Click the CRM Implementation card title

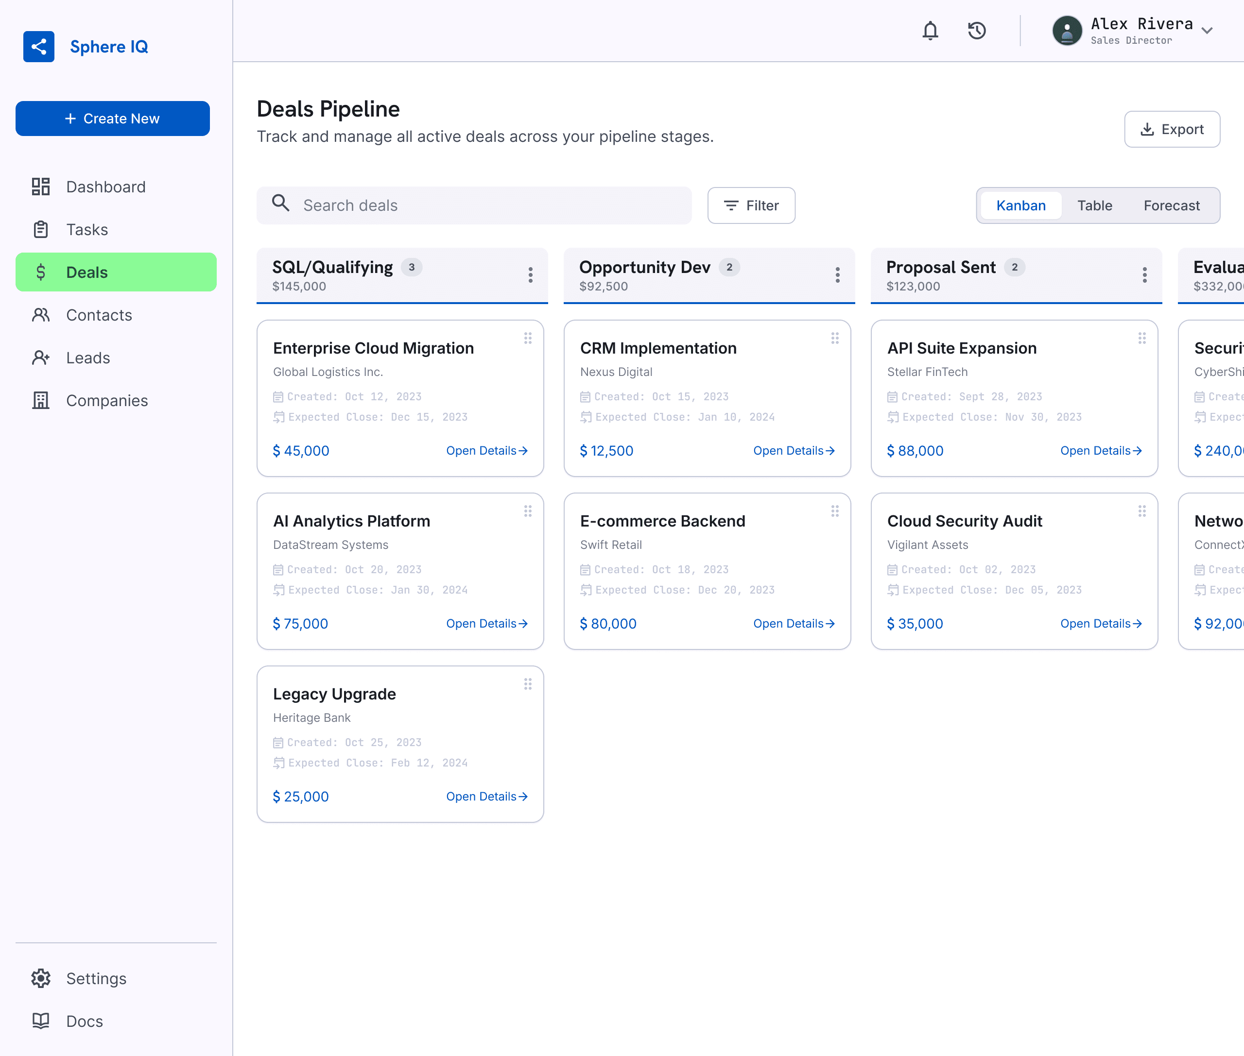658,348
